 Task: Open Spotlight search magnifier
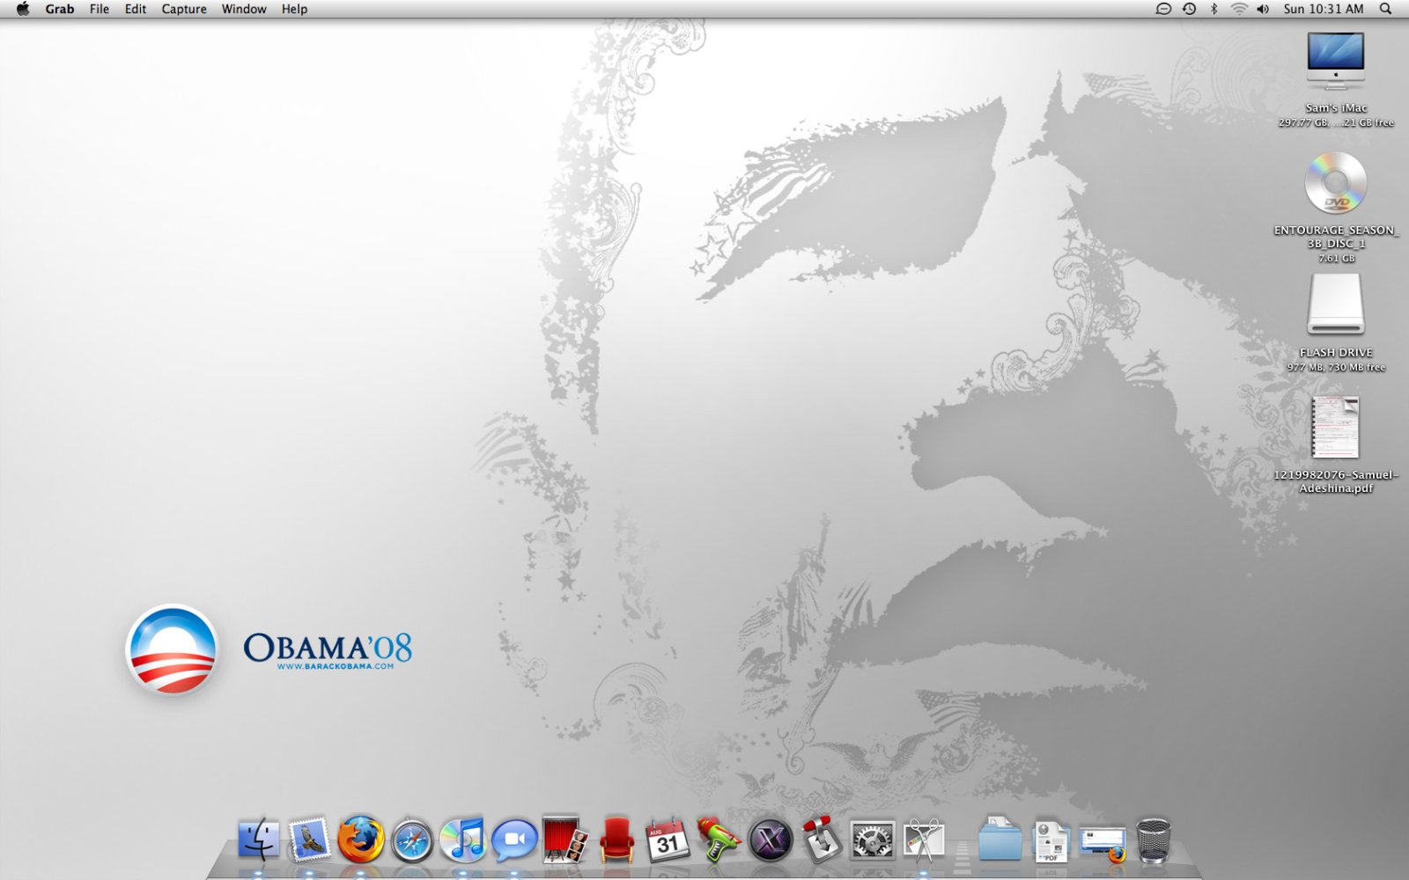pos(1385,9)
